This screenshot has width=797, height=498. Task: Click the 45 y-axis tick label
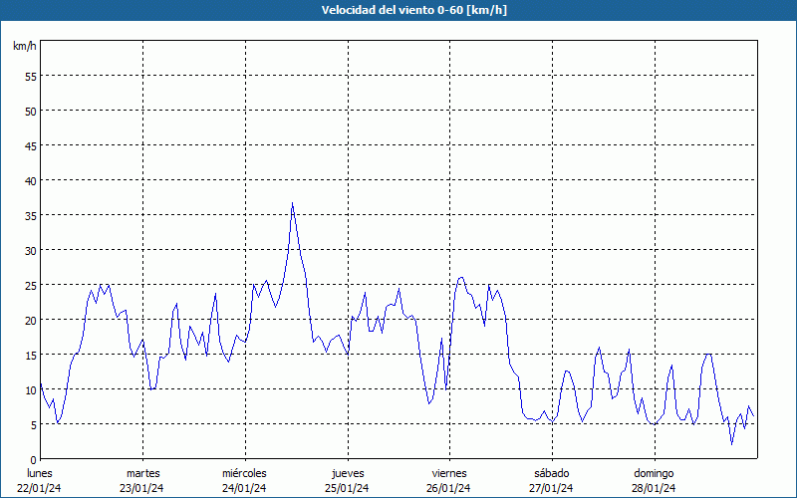31,145
